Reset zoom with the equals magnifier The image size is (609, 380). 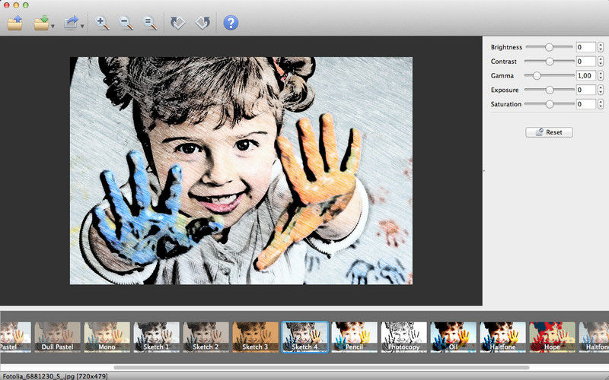pyautogui.click(x=150, y=23)
